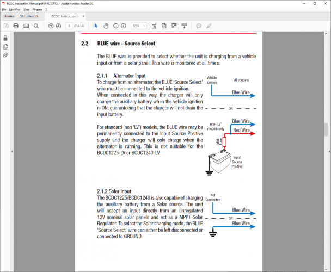Open the page thumbnails panel
The width and height of the screenshot is (331, 272).
(x=5, y=47)
